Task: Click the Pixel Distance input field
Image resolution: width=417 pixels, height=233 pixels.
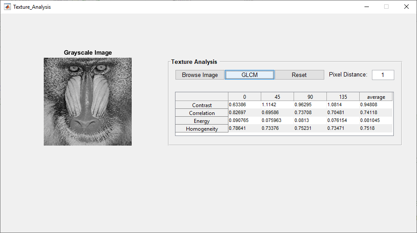Action: pos(383,75)
